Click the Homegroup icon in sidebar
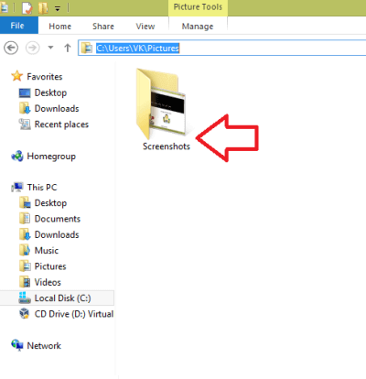The width and height of the screenshot is (366, 379). point(17,157)
